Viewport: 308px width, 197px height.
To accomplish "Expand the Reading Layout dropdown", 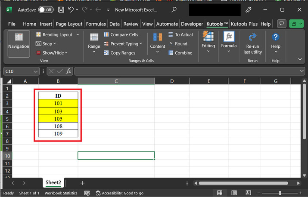I will (78, 34).
